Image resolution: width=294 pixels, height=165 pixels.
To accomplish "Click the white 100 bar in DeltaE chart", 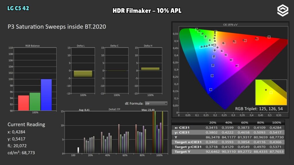I will tap(78, 150).
